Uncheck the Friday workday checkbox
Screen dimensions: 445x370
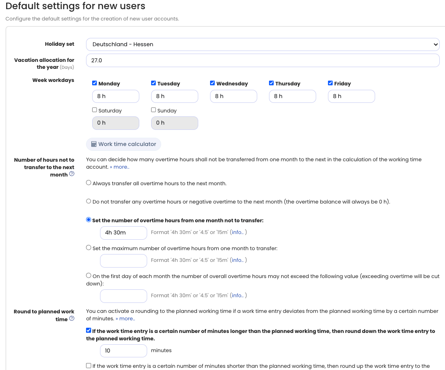[331, 83]
